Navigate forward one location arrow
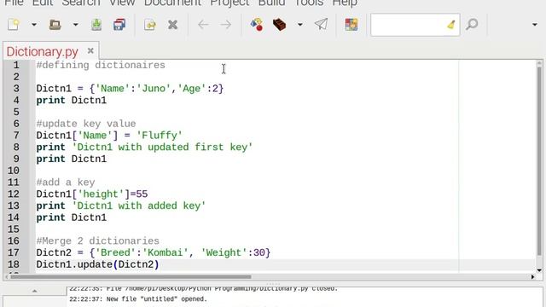 point(225,25)
